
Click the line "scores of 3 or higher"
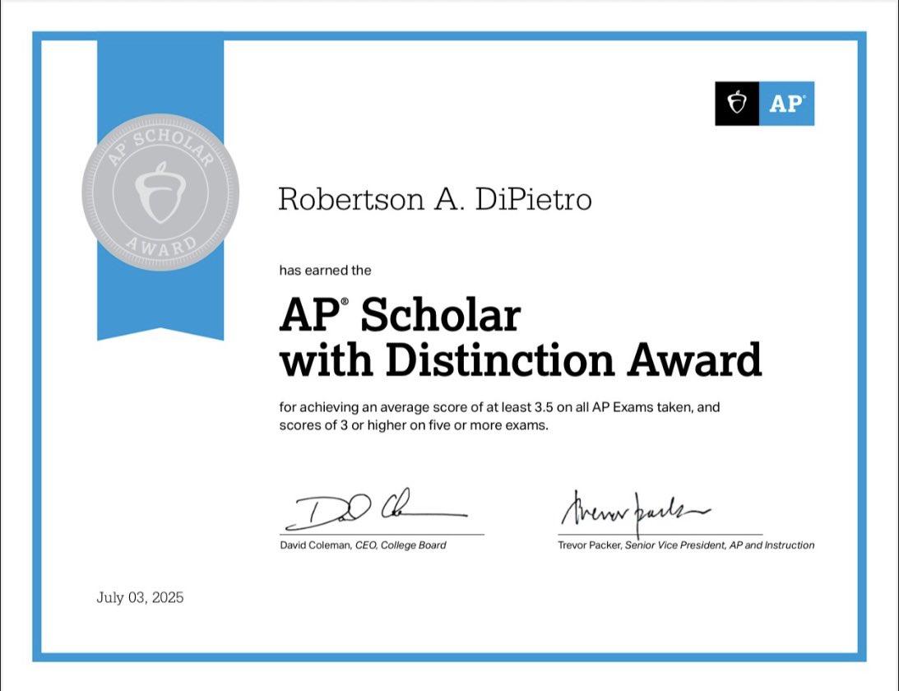click(x=414, y=425)
